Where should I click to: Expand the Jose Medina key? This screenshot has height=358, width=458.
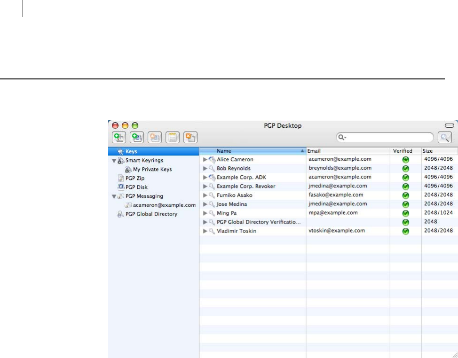[x=205, y=204]
